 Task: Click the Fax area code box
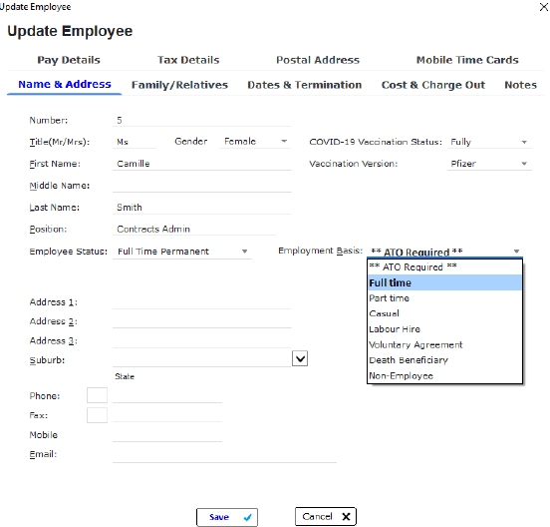pyautogui.click(x=98, y=415)
